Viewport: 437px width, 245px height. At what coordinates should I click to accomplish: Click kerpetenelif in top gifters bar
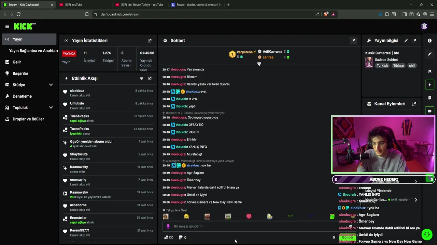(x=246, y=52)
